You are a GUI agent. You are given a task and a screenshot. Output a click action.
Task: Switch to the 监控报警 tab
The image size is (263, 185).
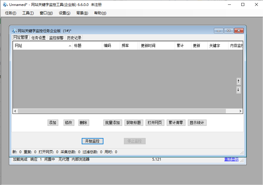[56, 37]
